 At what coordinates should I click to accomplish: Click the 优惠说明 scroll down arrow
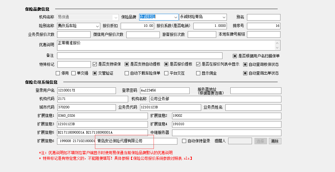(x=277, y=48)
